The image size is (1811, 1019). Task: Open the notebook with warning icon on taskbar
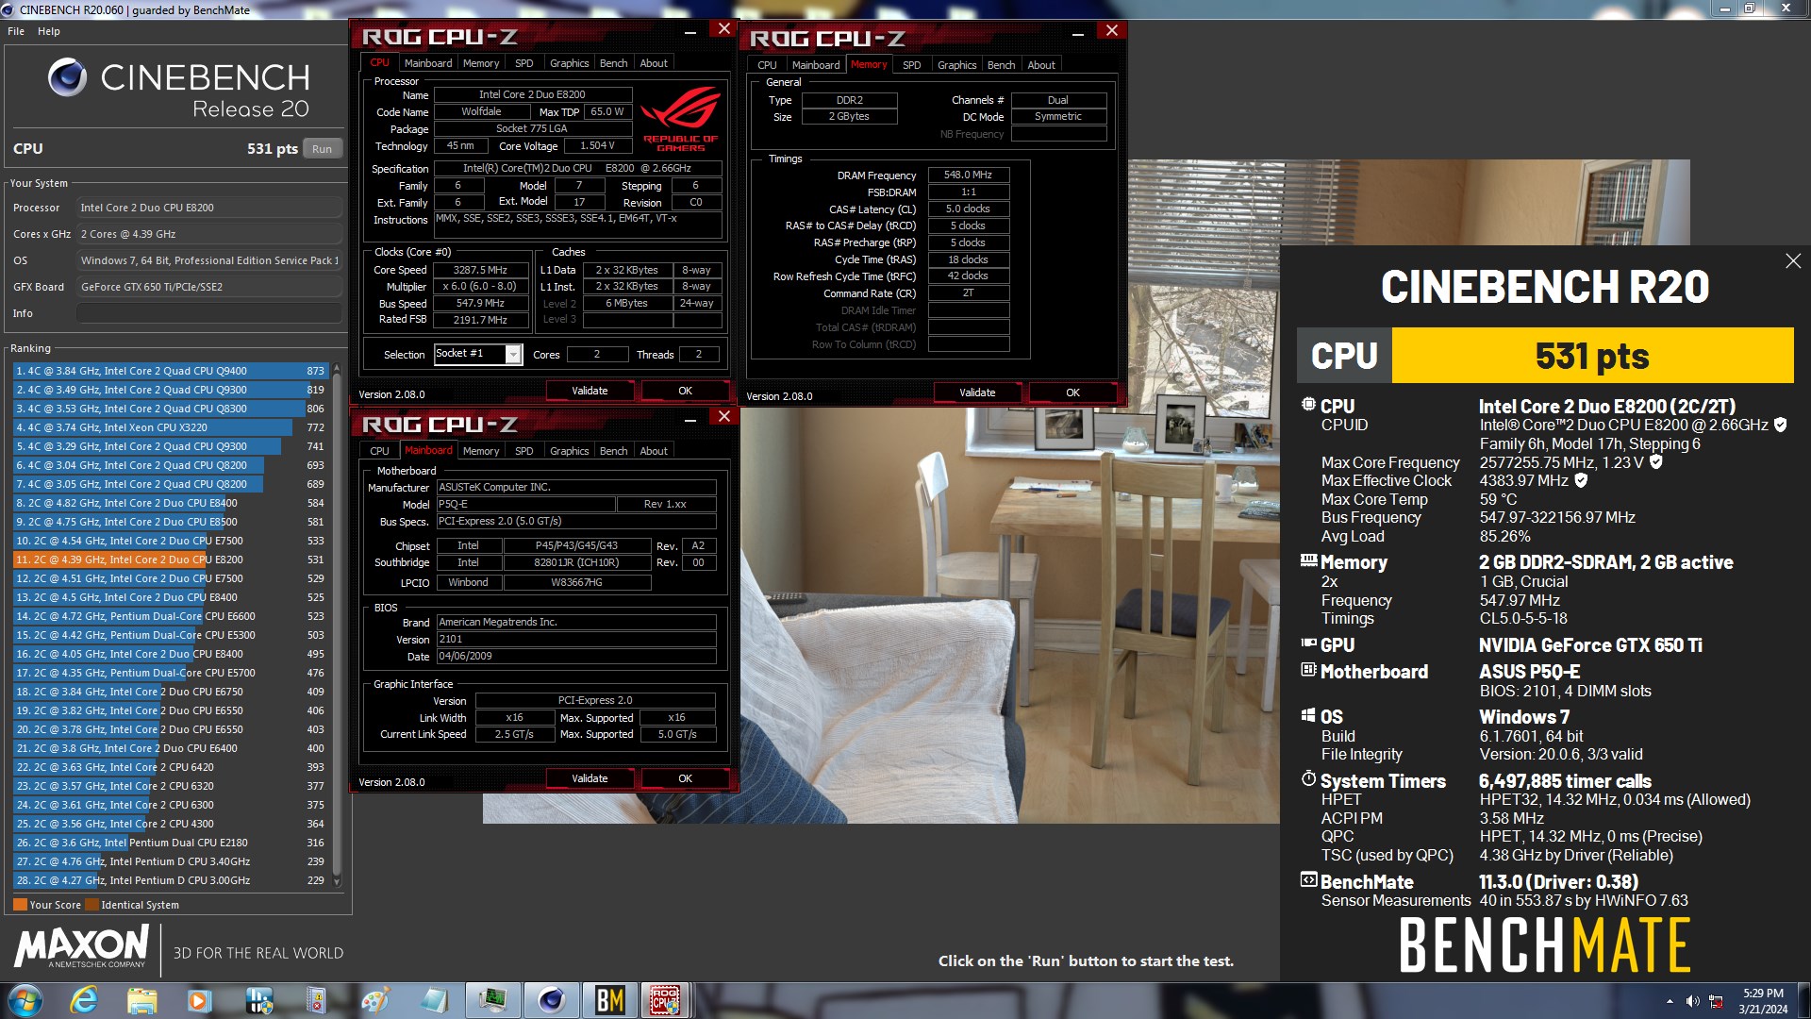tap(316, 1000)
